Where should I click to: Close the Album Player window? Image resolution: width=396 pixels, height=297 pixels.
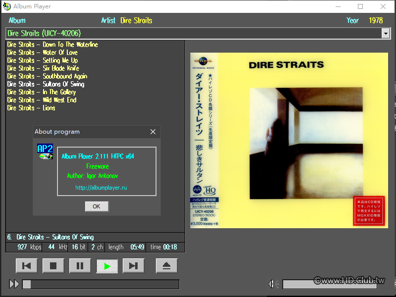pyautogui.click(x=383, y=6)
